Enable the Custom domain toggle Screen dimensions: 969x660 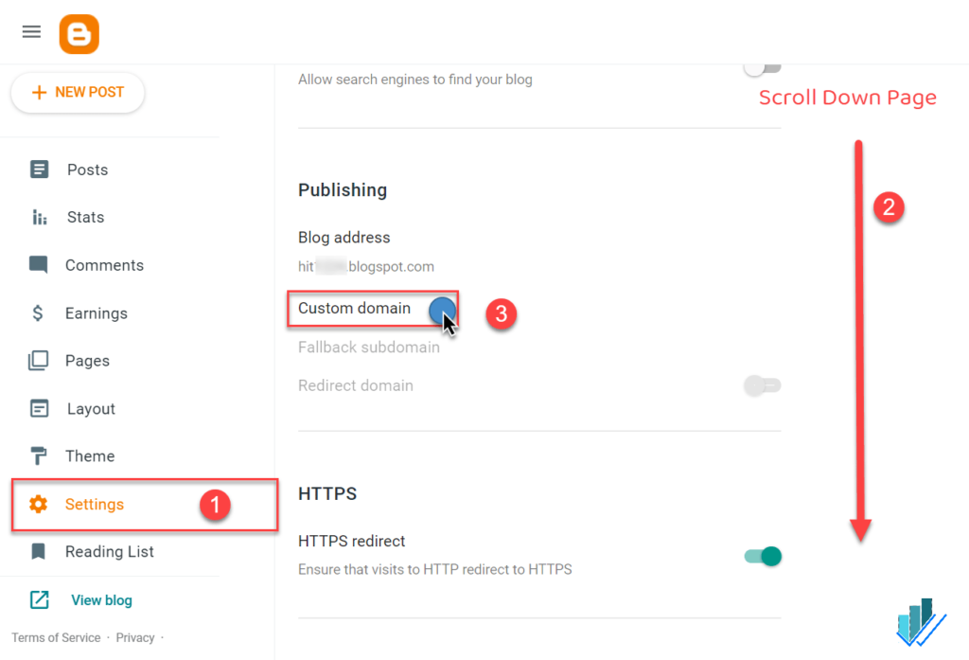point(441,310)
